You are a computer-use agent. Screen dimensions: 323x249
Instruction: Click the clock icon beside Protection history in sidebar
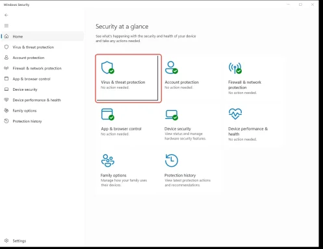[6, 121]
